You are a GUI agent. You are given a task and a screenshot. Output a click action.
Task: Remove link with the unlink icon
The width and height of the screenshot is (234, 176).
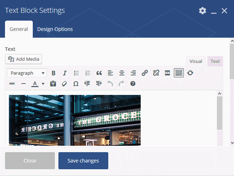[x=156, y=73]
